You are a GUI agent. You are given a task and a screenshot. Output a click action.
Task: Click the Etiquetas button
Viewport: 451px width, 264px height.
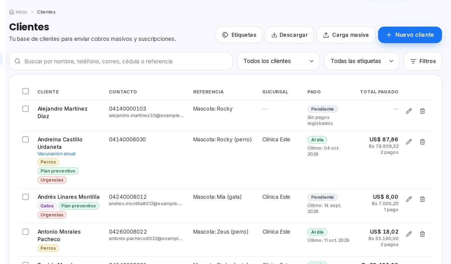tap(239, 35)
